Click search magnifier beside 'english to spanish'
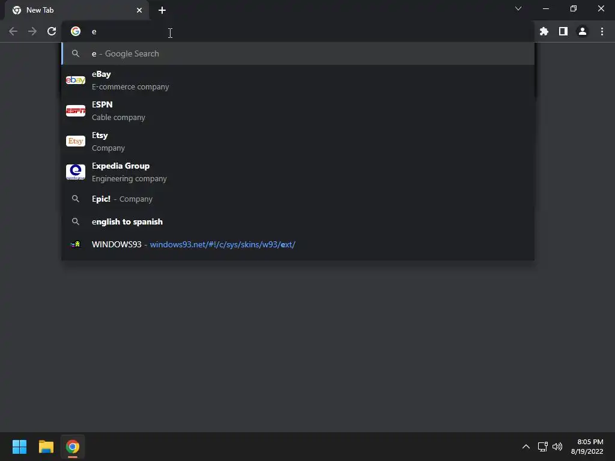 point(76,221)
